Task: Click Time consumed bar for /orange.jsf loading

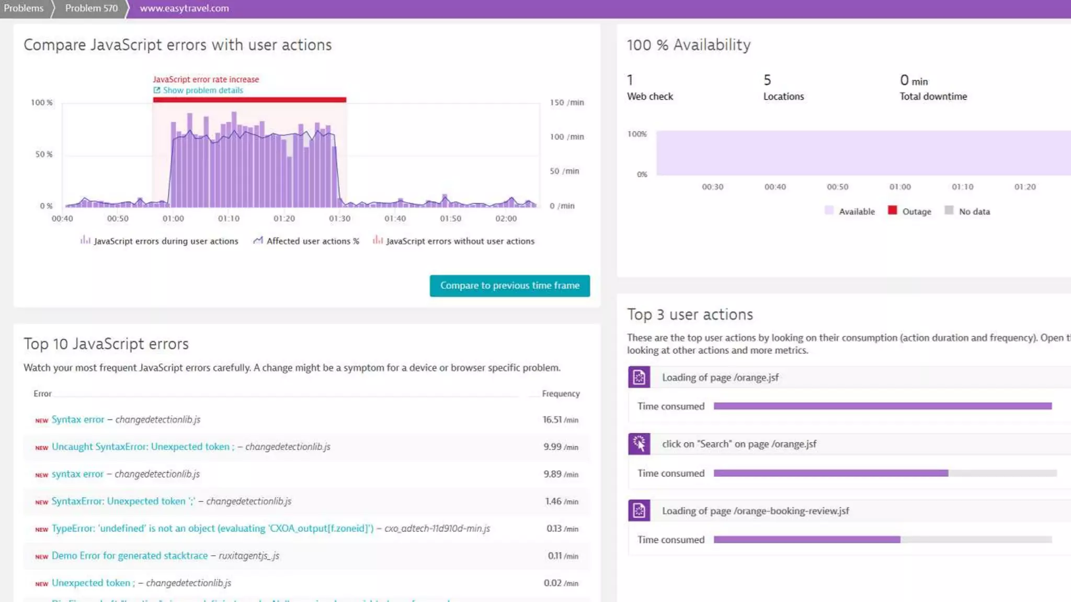Action: (x=882, y=406)
